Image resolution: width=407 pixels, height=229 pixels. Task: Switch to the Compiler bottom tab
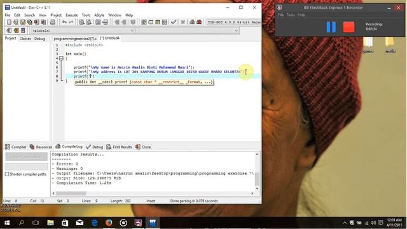click(x=16, y=147)
